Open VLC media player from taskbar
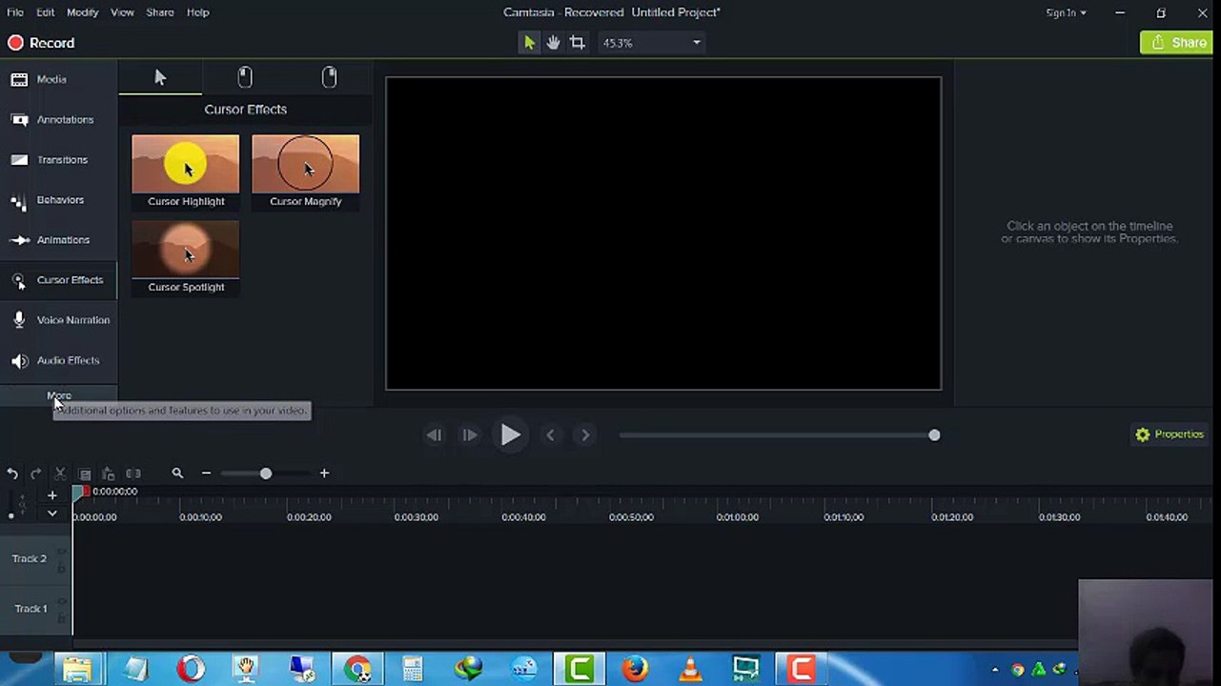 pos(690,670)
